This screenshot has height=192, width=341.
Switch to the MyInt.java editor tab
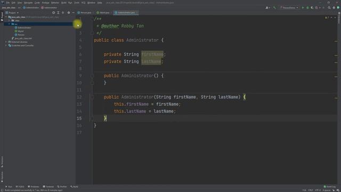point(103,13)
